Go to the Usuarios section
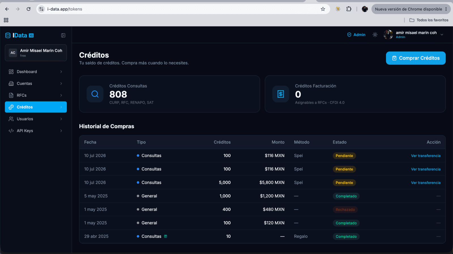The image size is (453, 254). click(36, 119)
